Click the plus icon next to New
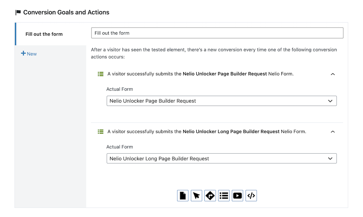This screenshot has width=363, height=217. [x=23, y=53]
